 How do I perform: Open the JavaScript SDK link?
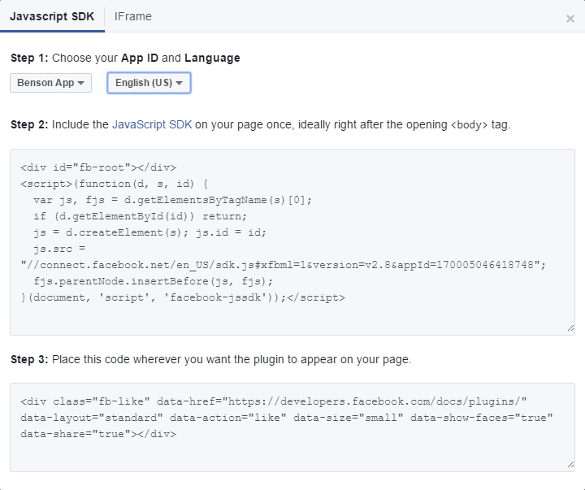[152, 124]
